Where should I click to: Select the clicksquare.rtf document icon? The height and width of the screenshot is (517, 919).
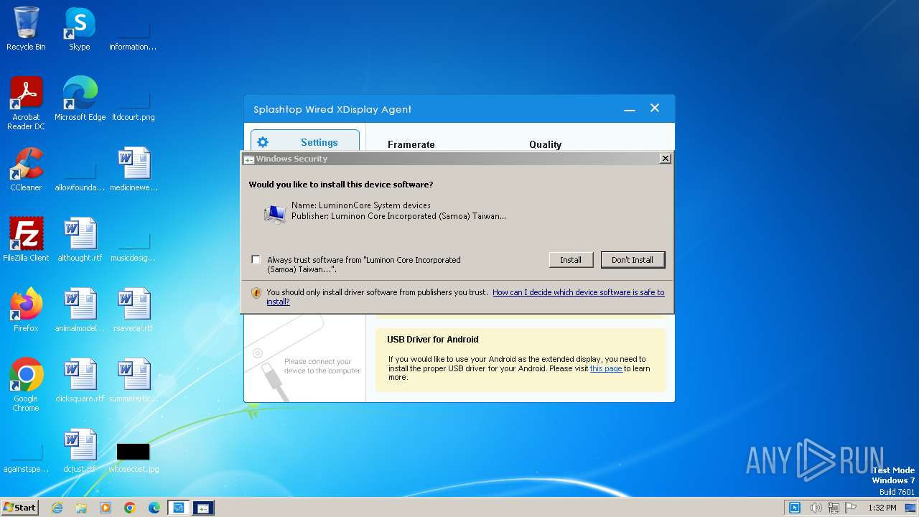(80, 381)
